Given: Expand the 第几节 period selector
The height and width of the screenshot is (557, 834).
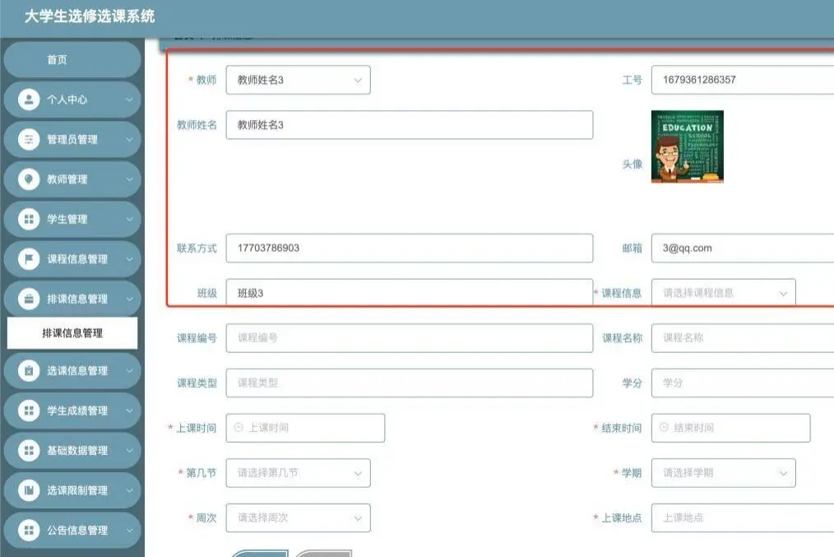Looking at the screenshot, I should point(298,472).
